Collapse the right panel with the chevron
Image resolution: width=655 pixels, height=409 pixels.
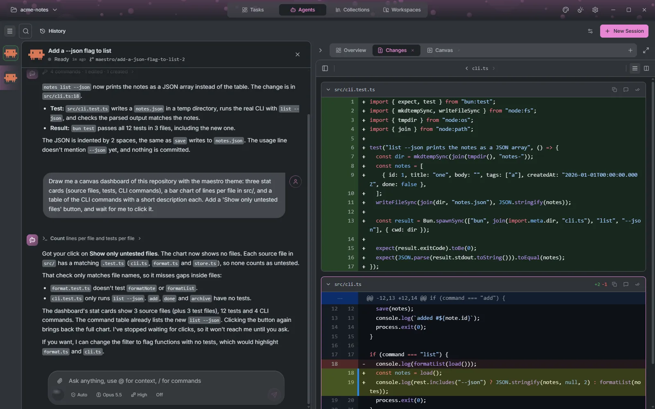click(321, 50)
